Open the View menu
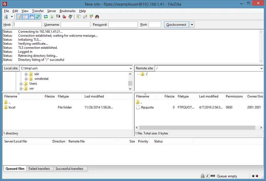266x181 pixels. click(x=25, y=11)
